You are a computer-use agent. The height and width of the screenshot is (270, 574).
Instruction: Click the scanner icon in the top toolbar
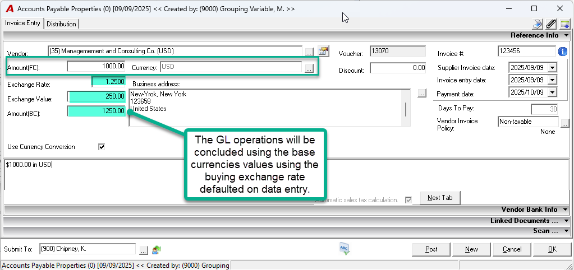(538, 24)
